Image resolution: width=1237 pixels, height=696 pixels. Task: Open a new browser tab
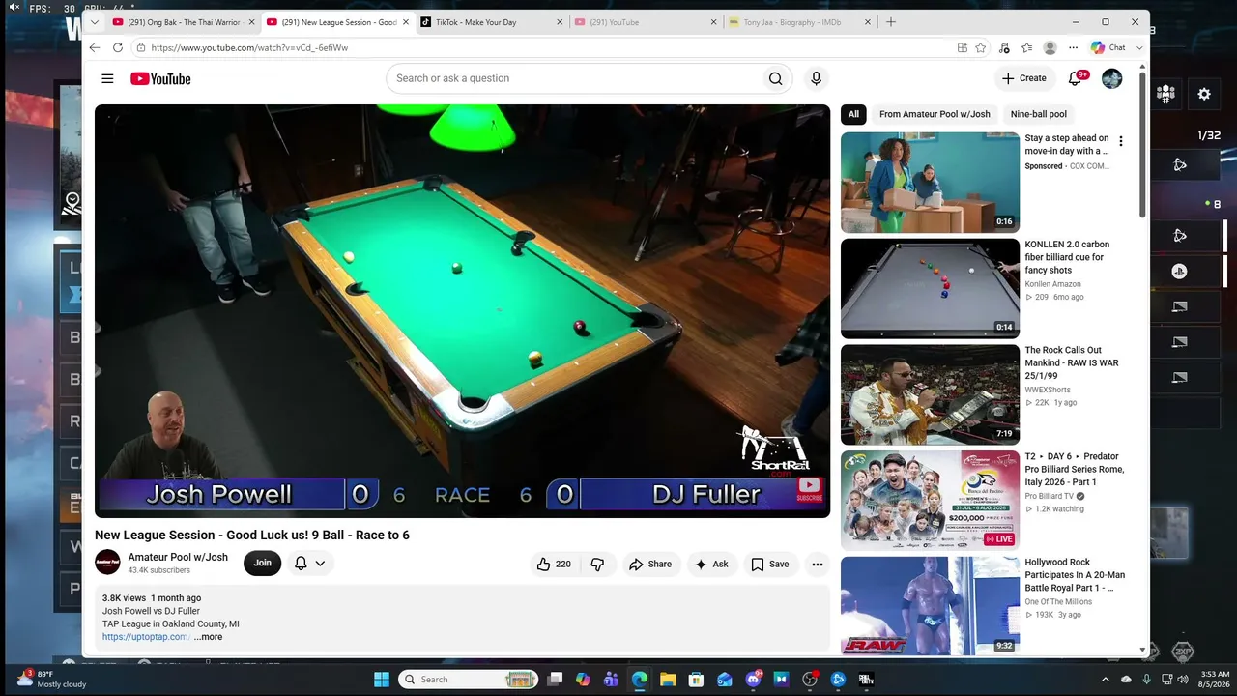tap(891, 22)
